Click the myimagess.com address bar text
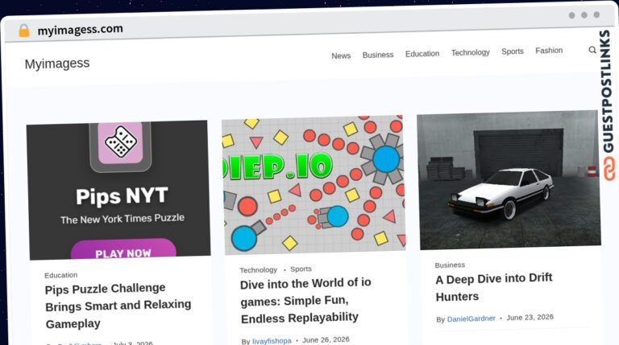 pyautogui.click(x=80, y=30)
